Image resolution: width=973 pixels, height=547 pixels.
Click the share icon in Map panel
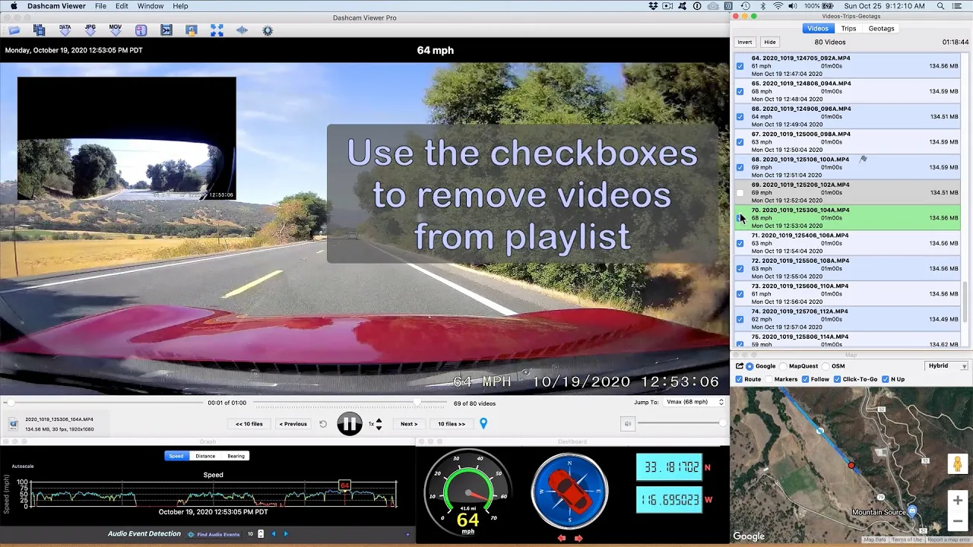pos(740,366)
